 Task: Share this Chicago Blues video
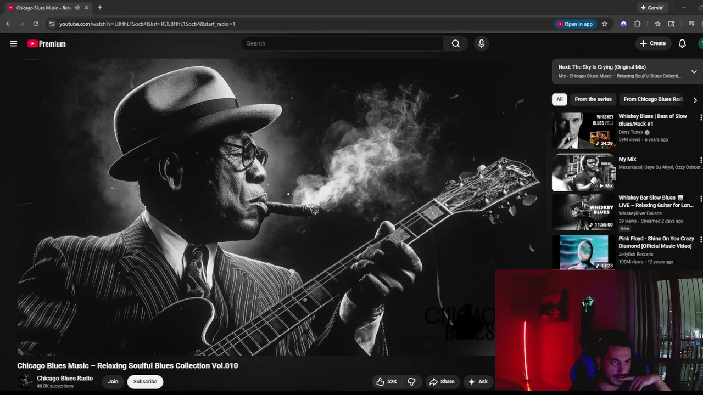[442, 381]
